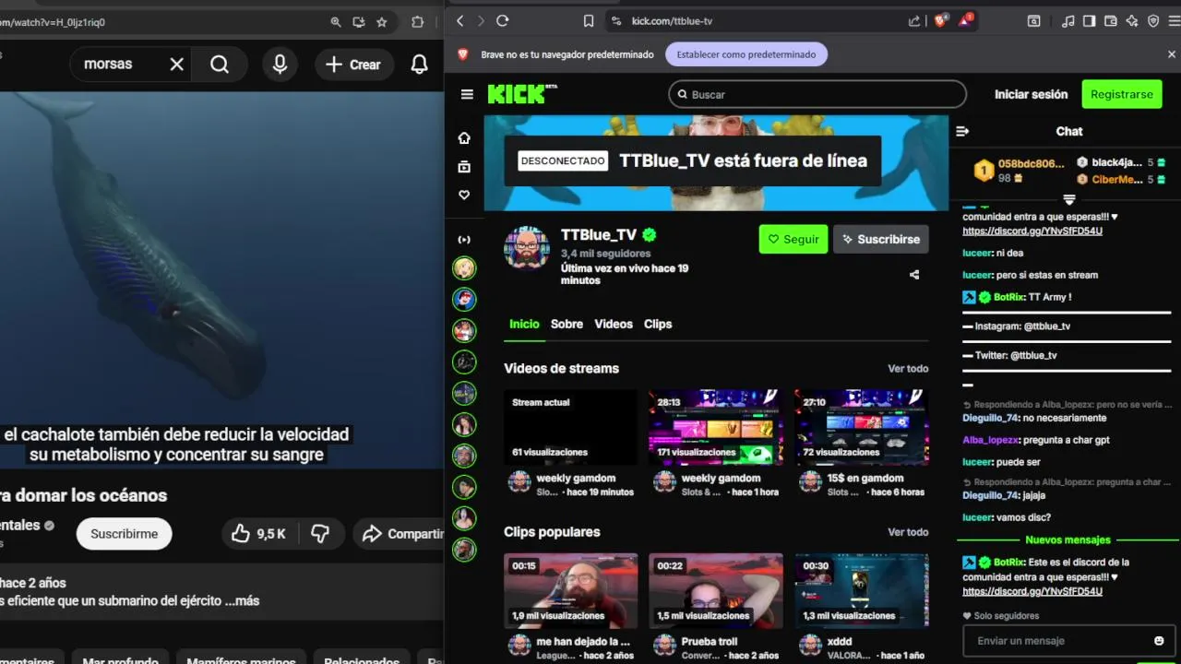Like the YouTube video with 9,5 K likes
The width and height of the screenshot is (1181, 664).
click(258, 533)
